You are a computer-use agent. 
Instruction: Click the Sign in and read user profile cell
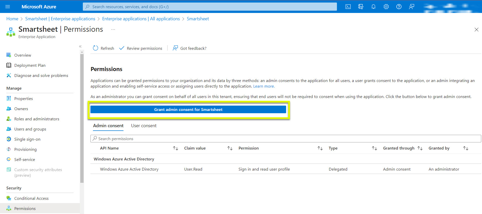264,169
